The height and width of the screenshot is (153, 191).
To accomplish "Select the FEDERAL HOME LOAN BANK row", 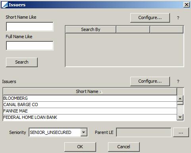I will (90, 117).
